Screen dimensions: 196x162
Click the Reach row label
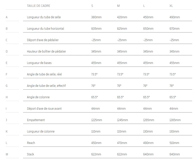[x=31, y=143]
